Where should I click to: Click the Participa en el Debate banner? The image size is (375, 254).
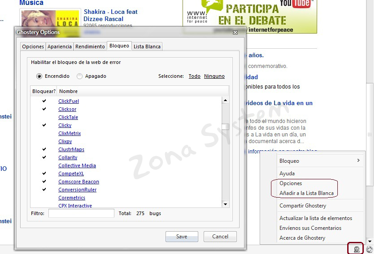point(250,16)
